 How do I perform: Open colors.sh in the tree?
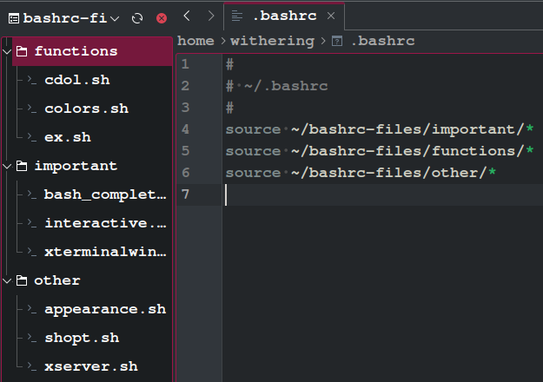tap(87, 109)
